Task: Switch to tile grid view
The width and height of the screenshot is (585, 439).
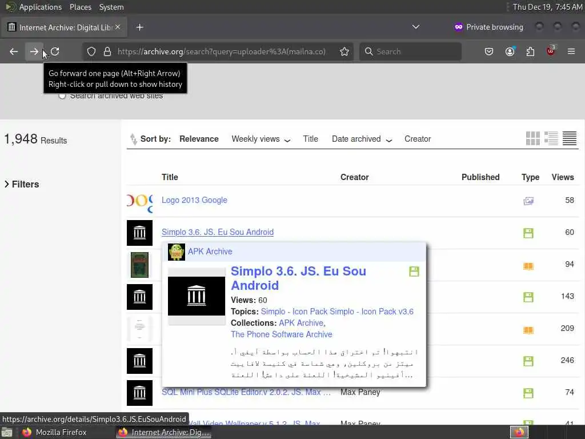Action: [533, 138]
